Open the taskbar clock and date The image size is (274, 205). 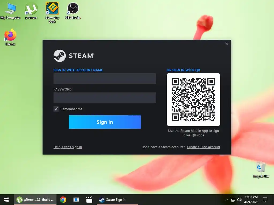(x=251, y=200)
